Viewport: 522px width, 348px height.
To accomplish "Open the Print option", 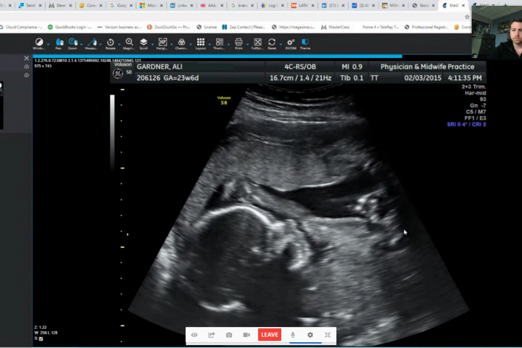I will (238, 43).
